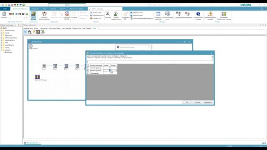Viewport: 267px width, 150px height.
Task: Select the pointer tool in object toolbox
Action: pyautogui.click(x=25, y=32)
